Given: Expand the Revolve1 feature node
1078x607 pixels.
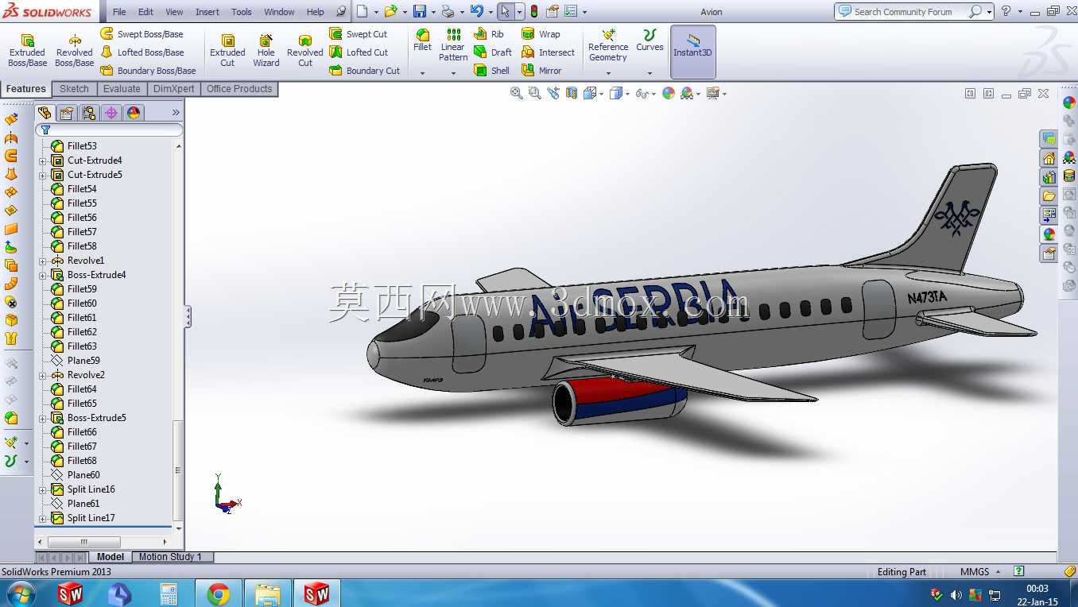Looking at the screenshot, I should click(x=43, y=261).
